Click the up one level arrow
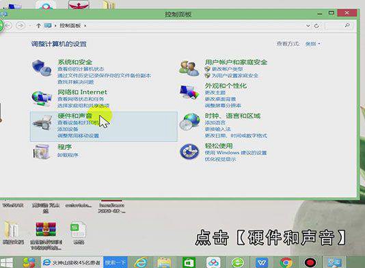 (39, 25)
